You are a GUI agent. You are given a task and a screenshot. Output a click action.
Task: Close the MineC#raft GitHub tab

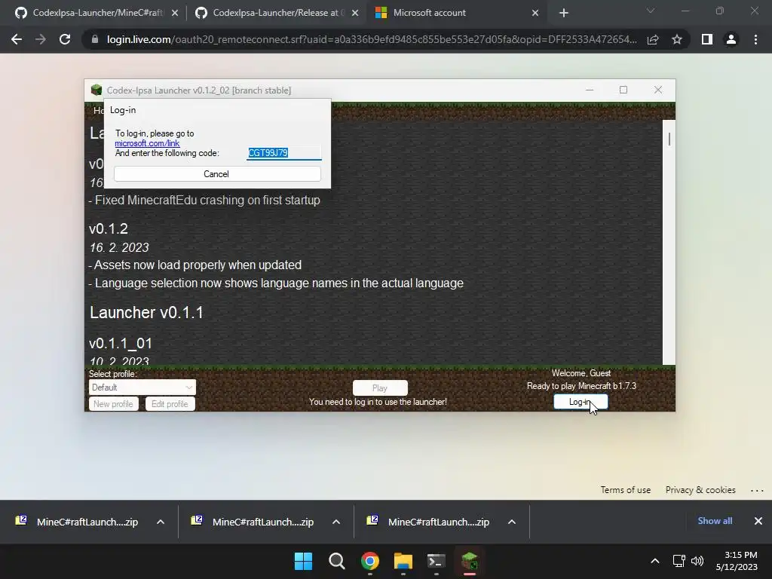tap(175, 13)
